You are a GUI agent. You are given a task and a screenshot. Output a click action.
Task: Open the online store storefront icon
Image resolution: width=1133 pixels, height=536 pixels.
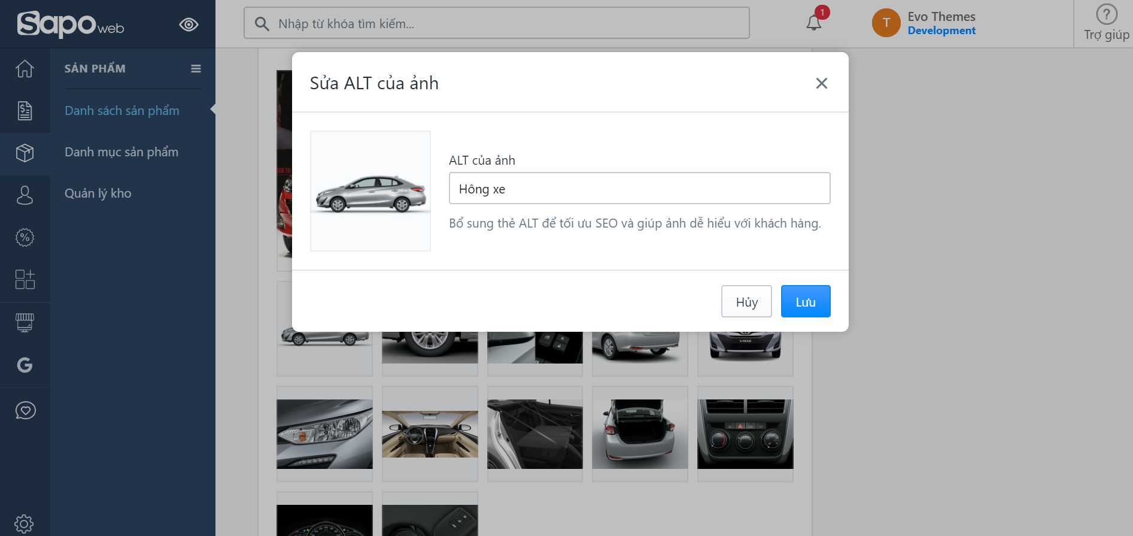coord(25,323)
